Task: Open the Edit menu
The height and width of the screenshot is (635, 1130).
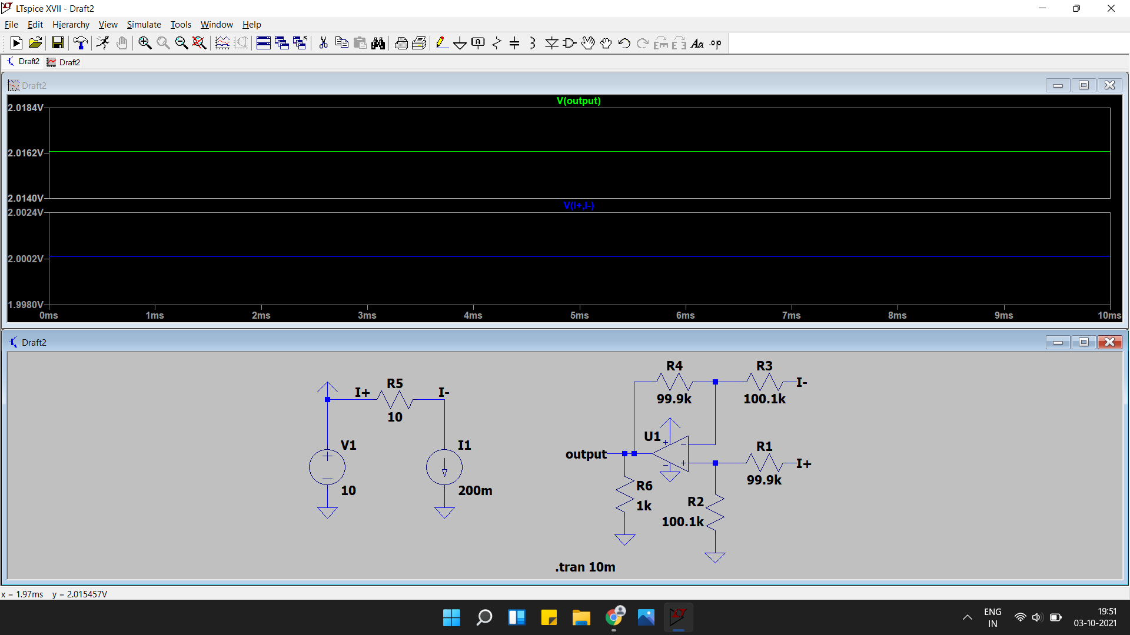Action: point(35,24)
